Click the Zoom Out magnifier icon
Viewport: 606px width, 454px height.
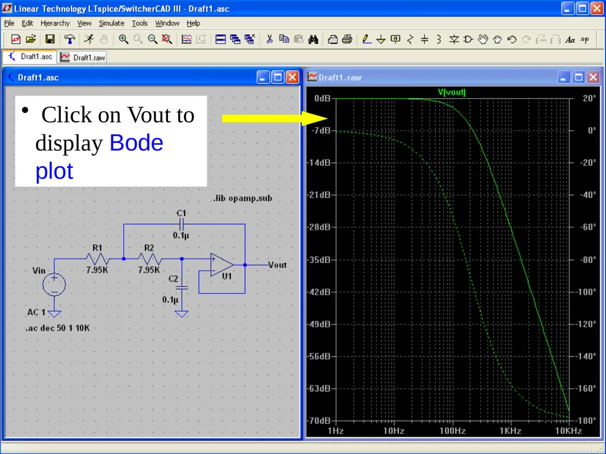153,39
